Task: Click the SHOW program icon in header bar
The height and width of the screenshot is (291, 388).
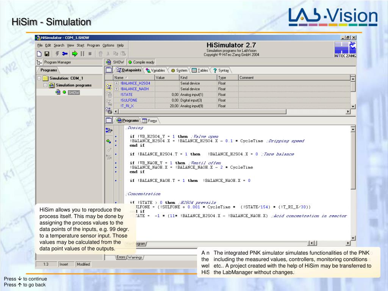Action: (108, 62)
